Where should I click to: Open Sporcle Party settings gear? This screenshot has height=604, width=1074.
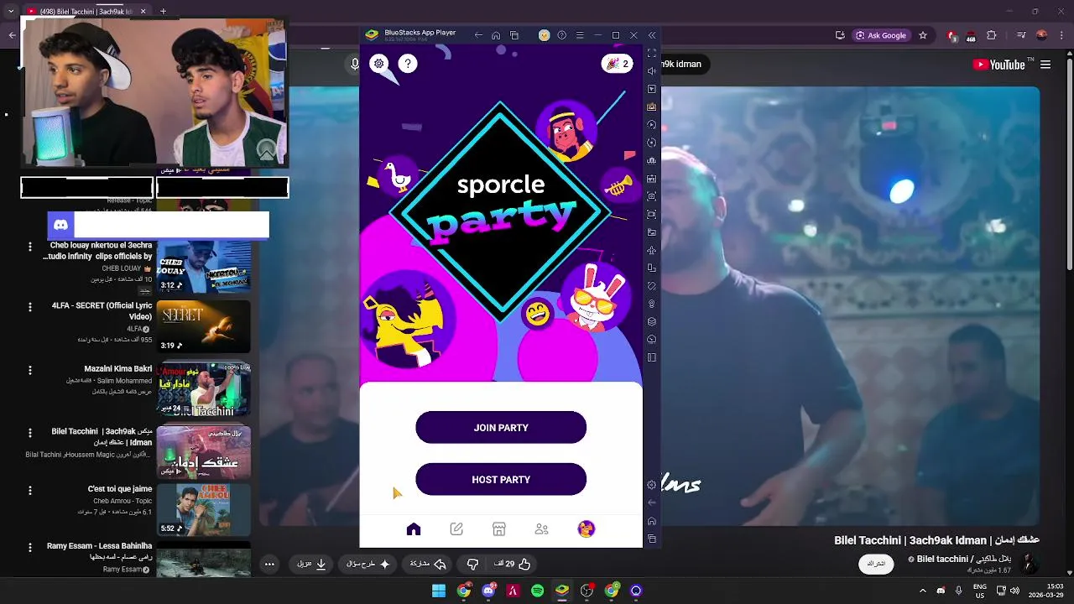coord(379,63)
